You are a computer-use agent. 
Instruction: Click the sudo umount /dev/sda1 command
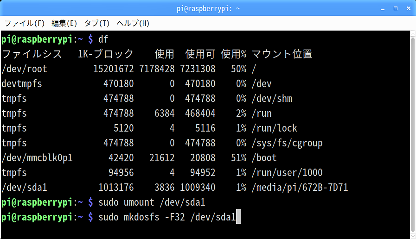[x=152, y=202]
